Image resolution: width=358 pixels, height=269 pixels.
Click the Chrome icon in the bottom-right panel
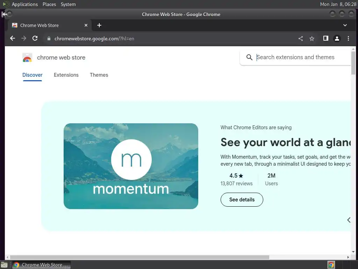(x=331, y=265)
